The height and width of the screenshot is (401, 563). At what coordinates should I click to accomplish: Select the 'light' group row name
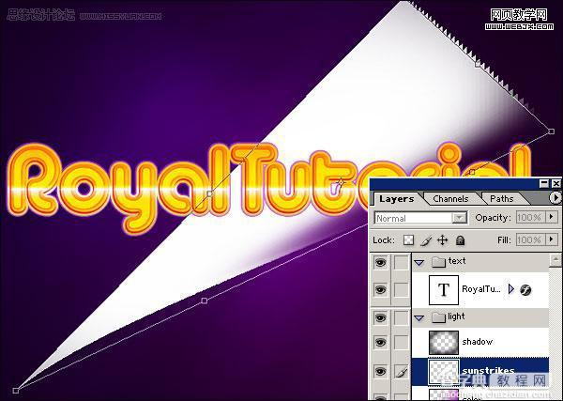(456, 316)
